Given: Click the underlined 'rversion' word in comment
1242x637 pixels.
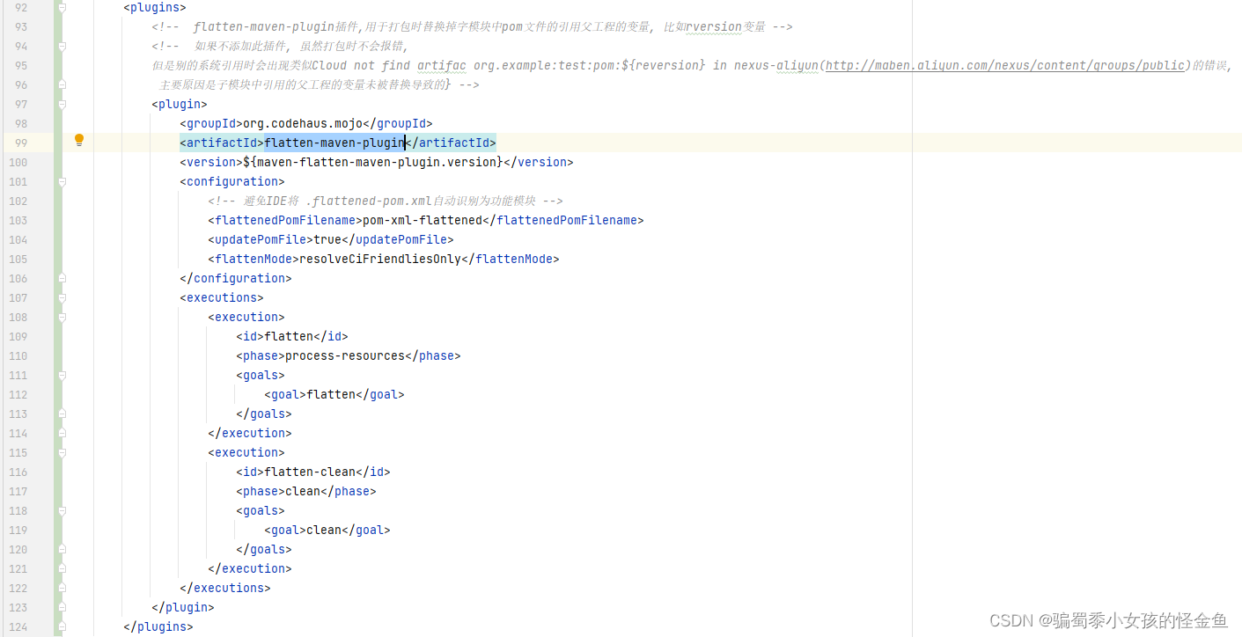Looking at the screenshot, I should (x=713, y=26).
